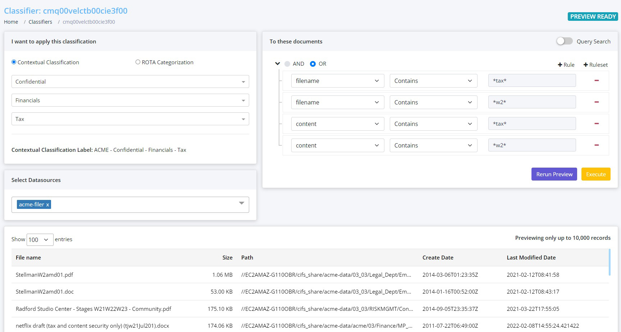Go to Home breadcrumb
Screen dimensions: 621x332
point(11,22)
